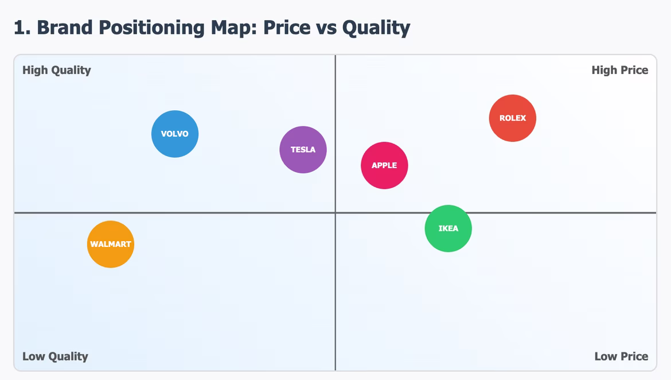
Task: Click empty area below the WALMART bubble
Action: click(x=111, y=310)
